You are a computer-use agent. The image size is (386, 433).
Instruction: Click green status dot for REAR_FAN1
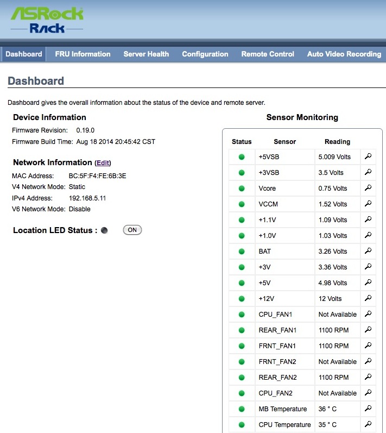pyautogui.click(x=242, y=330)
